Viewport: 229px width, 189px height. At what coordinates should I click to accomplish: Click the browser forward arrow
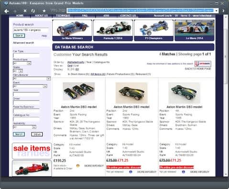point(15,11)
